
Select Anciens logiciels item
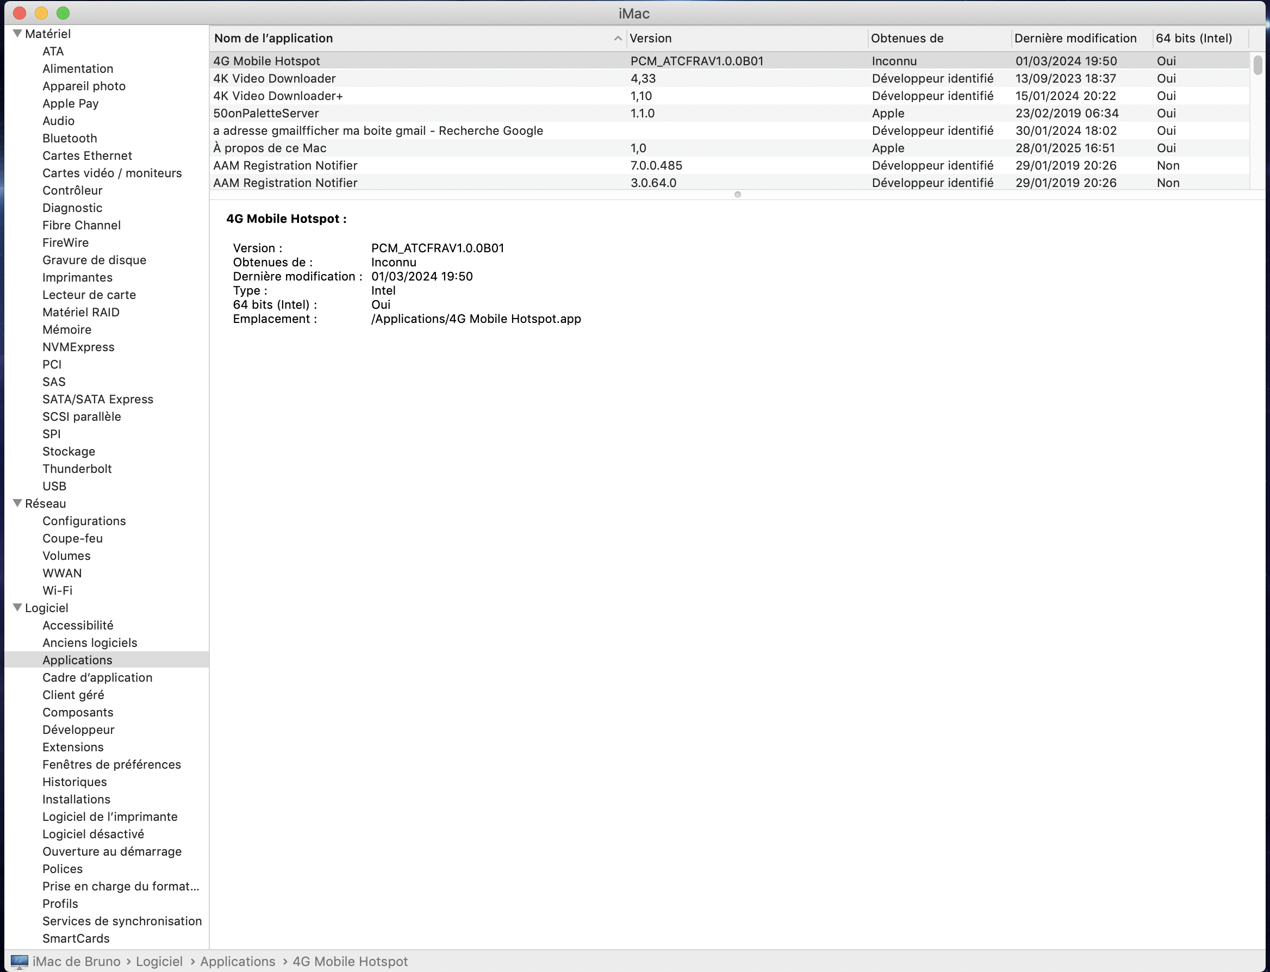(x=90, y=641)
